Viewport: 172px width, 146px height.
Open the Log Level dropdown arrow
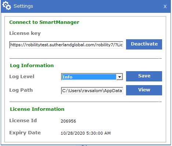(x=119, y=77)
